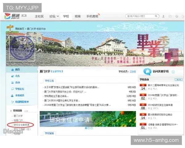The image size is (185, 148).
Task: Select 活动 in the left sidebar
Action: pos(18,82)
